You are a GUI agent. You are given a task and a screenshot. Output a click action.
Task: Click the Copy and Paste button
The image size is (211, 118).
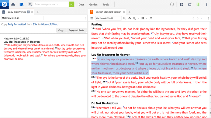(76, 30)
